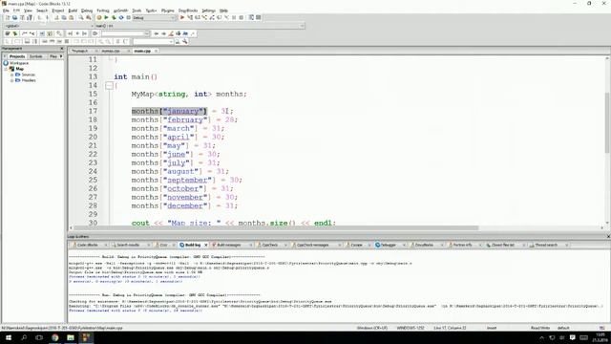The width and height of the screenshot is (611, 344).
Task: Collapse the Map project tree
Action: [x=7, y=69]
